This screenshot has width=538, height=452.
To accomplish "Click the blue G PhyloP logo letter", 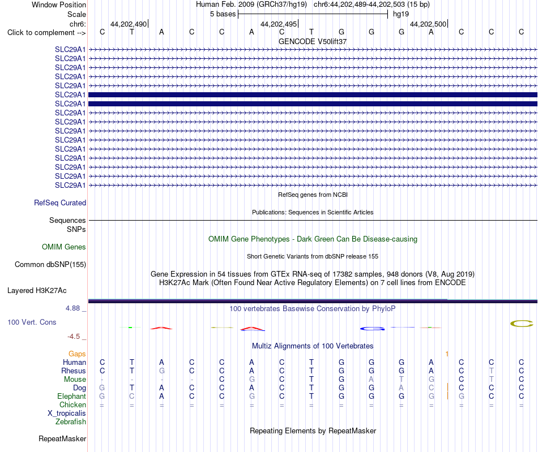I will point(372,329).
